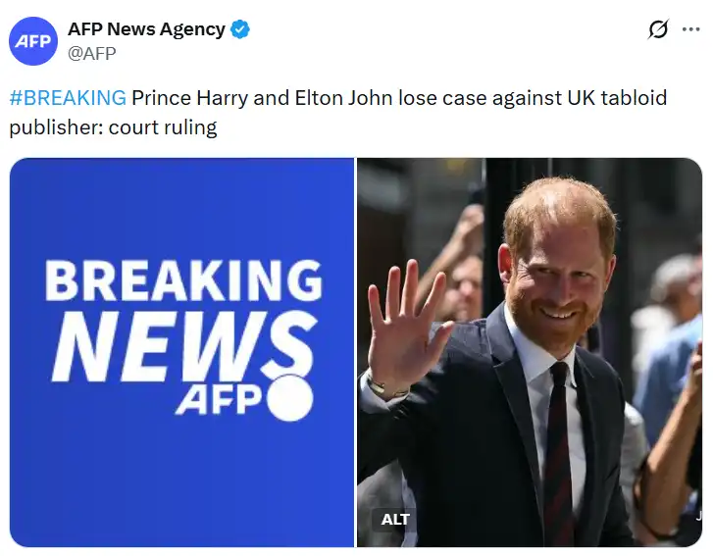Click the blue verified checkmark badge
Viewport: 713px width, 556px height.
tap(239, 29)
